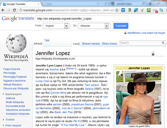This screenshot has height=128, width=167.
Task: Follow the Back- deri Plan link
Action: tap(64, 112)
